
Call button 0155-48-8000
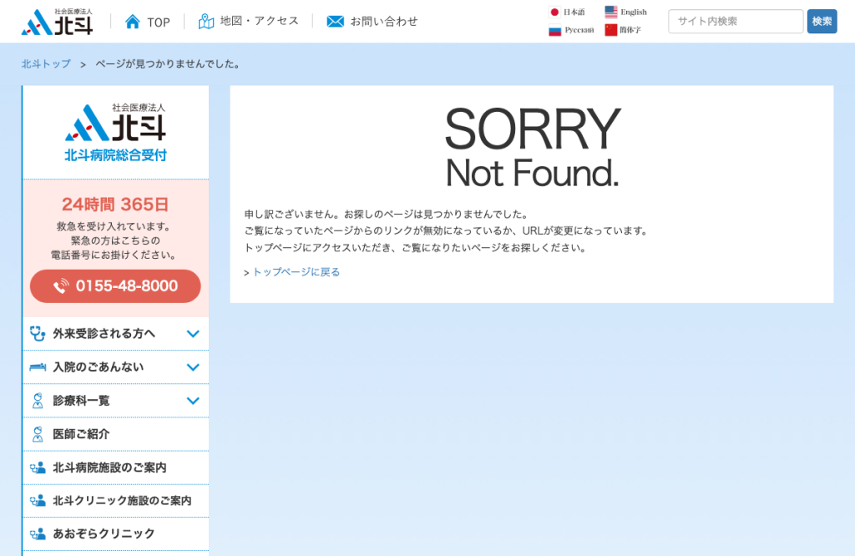pyautogui.click(x=115, y=286)
